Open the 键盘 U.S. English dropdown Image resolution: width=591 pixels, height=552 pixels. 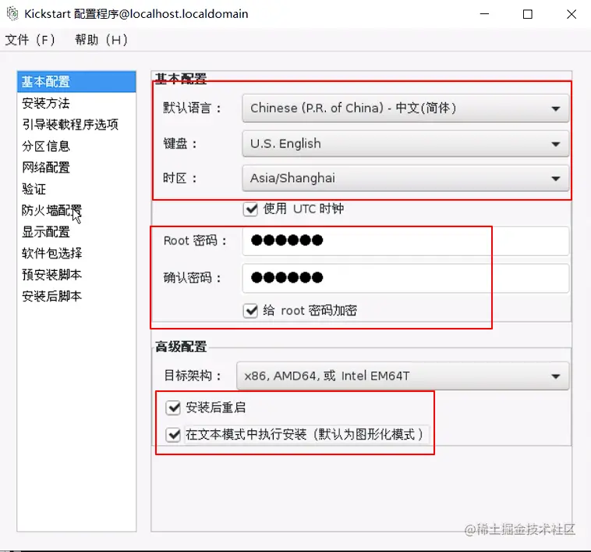coord(405,144)
